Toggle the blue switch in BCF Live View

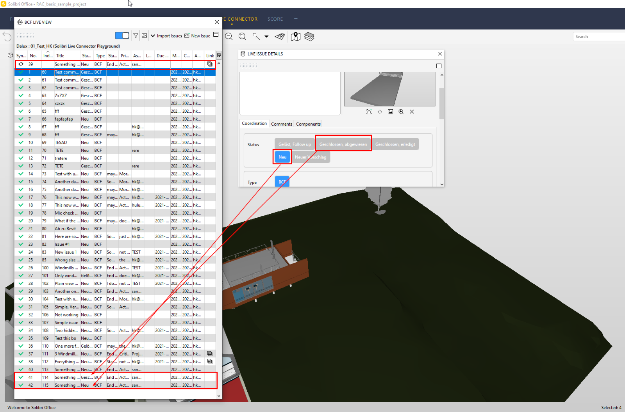122,36
